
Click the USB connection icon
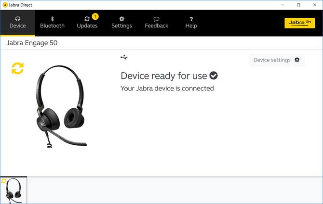tap(124, 57)
